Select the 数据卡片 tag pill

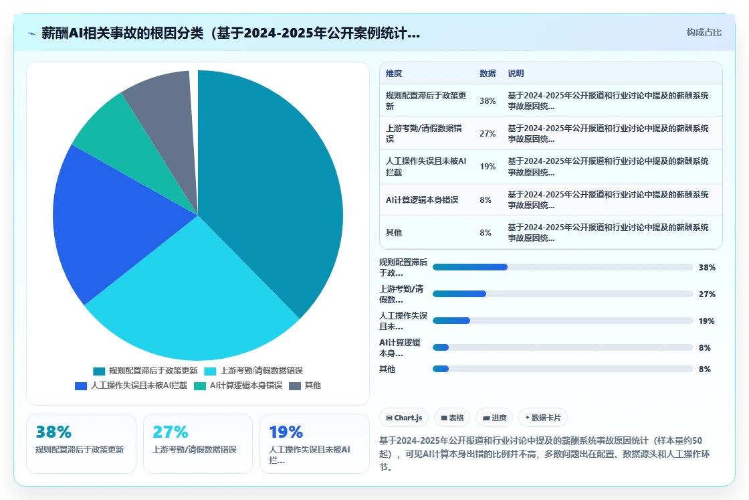click(x=542, y=418)
